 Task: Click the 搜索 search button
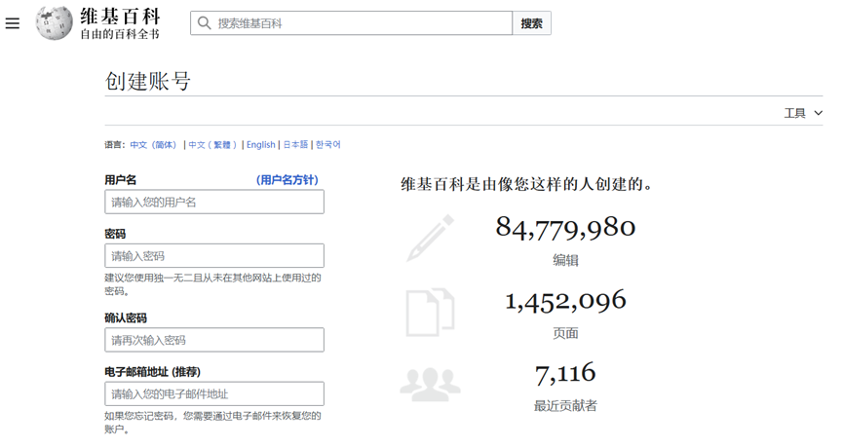[532, 23]
